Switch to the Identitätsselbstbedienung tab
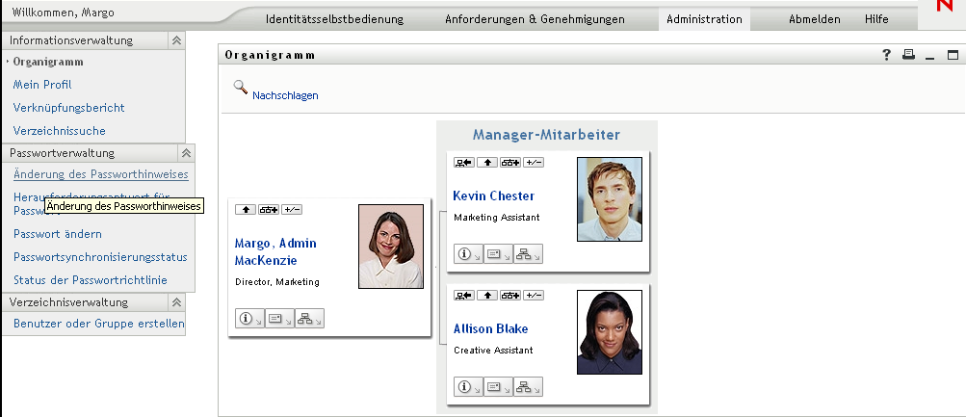The width and height of the screenshot is (966, 417). [x=334, y=19]
